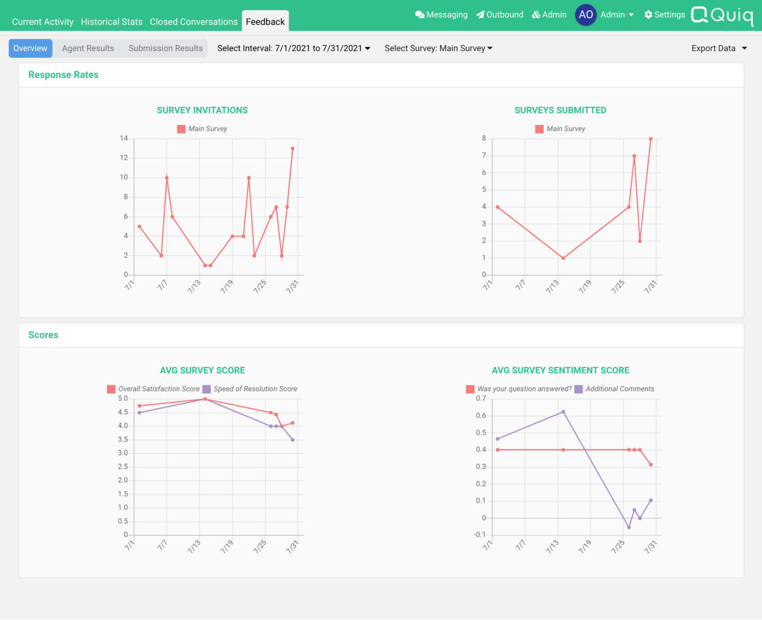Switch to Submission Results sub-tab

(165, 48)
